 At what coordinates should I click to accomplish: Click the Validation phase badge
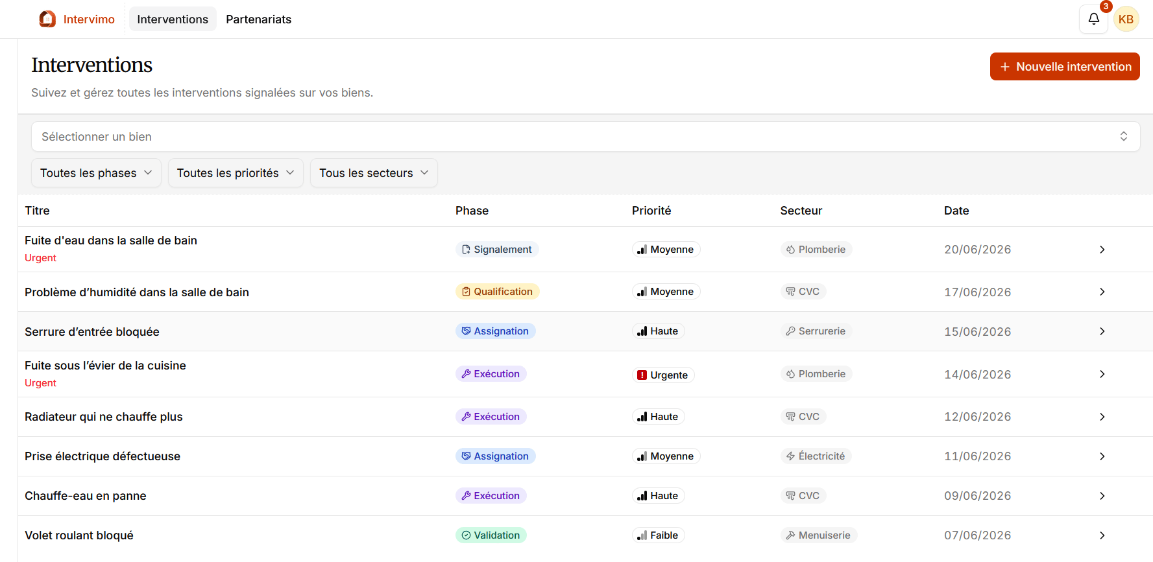click(x=491, y=535)
